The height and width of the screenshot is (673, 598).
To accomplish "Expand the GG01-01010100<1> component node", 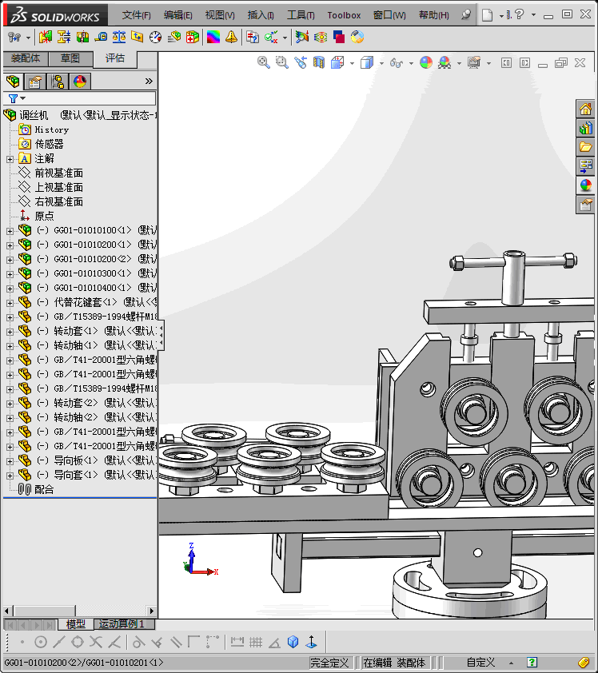I will pyautogui.click(x=10, y=231).
